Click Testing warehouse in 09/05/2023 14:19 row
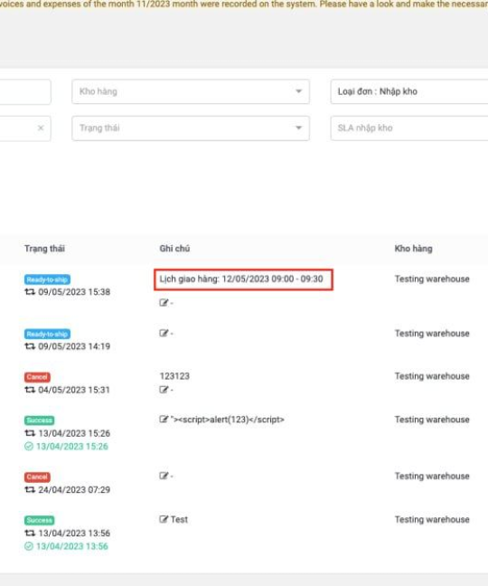The image size is (488, 586). (432, 334)
